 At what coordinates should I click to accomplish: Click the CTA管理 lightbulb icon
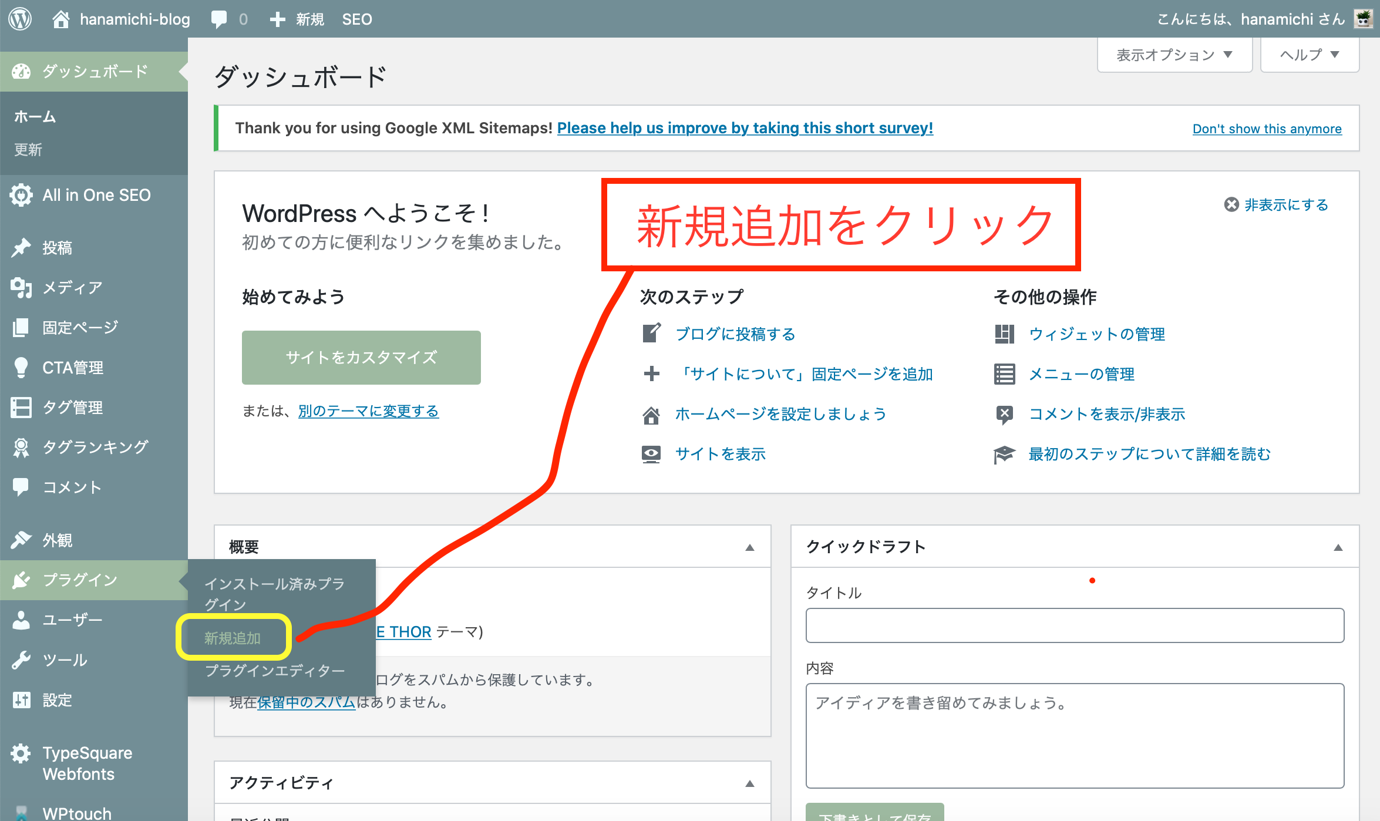tap(21, 368)
